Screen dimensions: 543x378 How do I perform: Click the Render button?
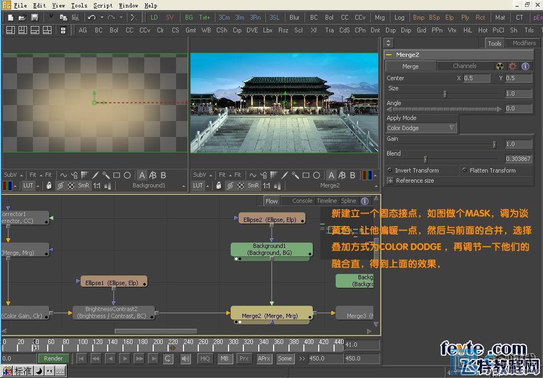click(x=54, y=358)
